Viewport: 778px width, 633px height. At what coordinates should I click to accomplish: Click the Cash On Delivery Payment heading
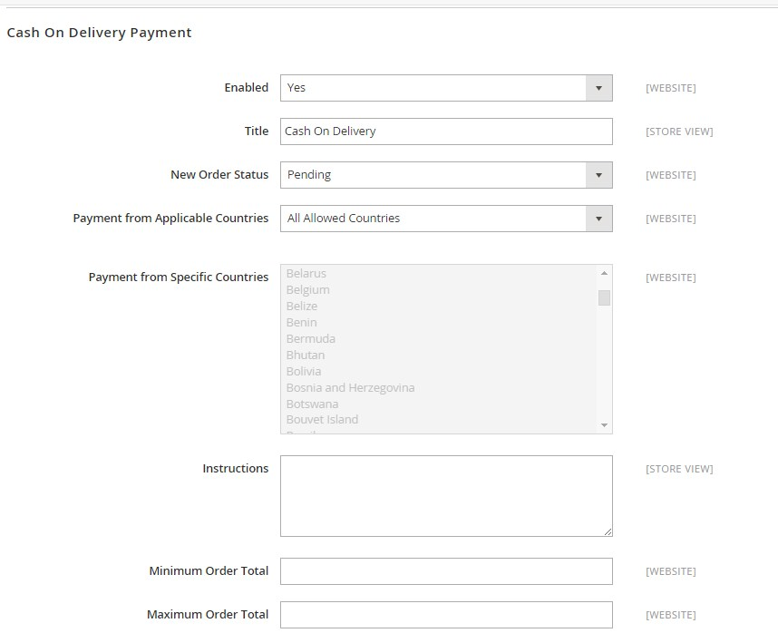click(99, 33)
